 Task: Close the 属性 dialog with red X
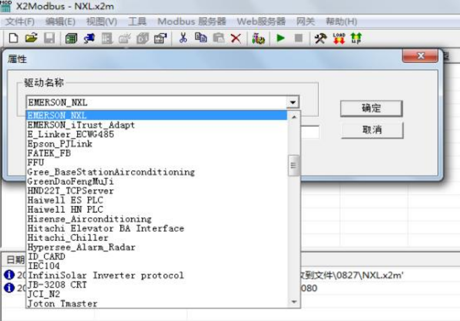(x=421, y=55)
